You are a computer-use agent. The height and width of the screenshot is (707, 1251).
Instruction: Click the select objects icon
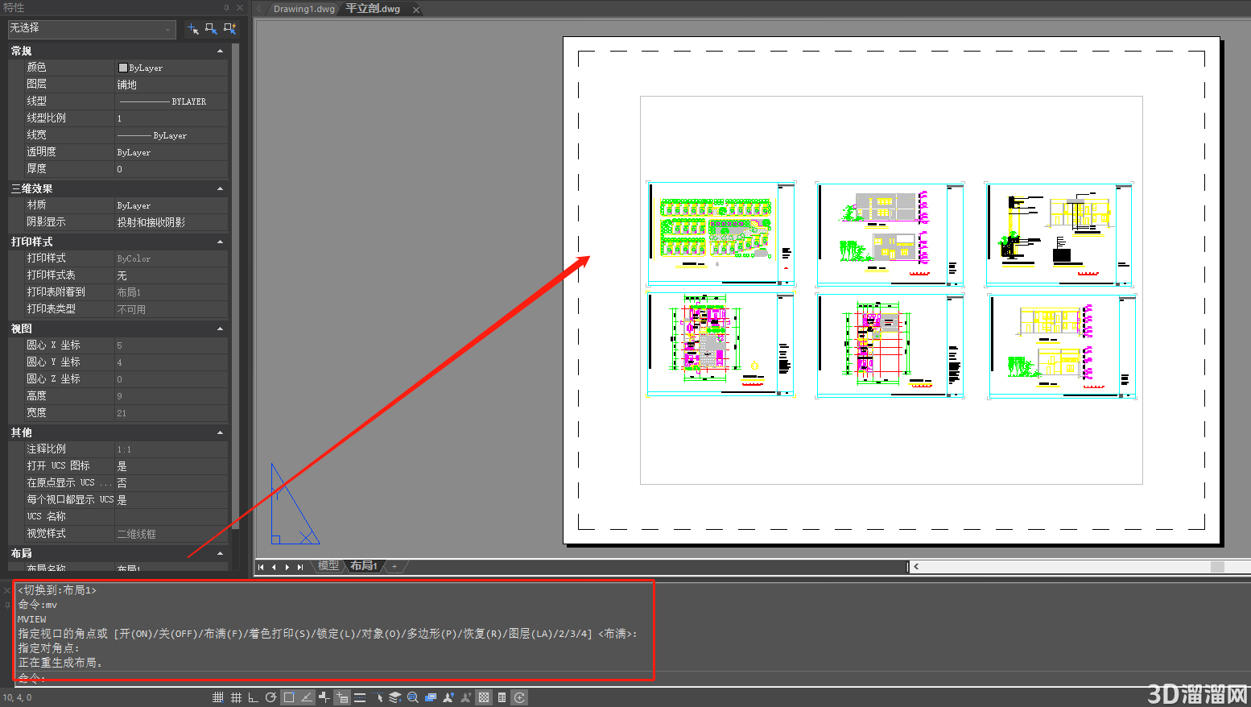click(x=211, y=29)
